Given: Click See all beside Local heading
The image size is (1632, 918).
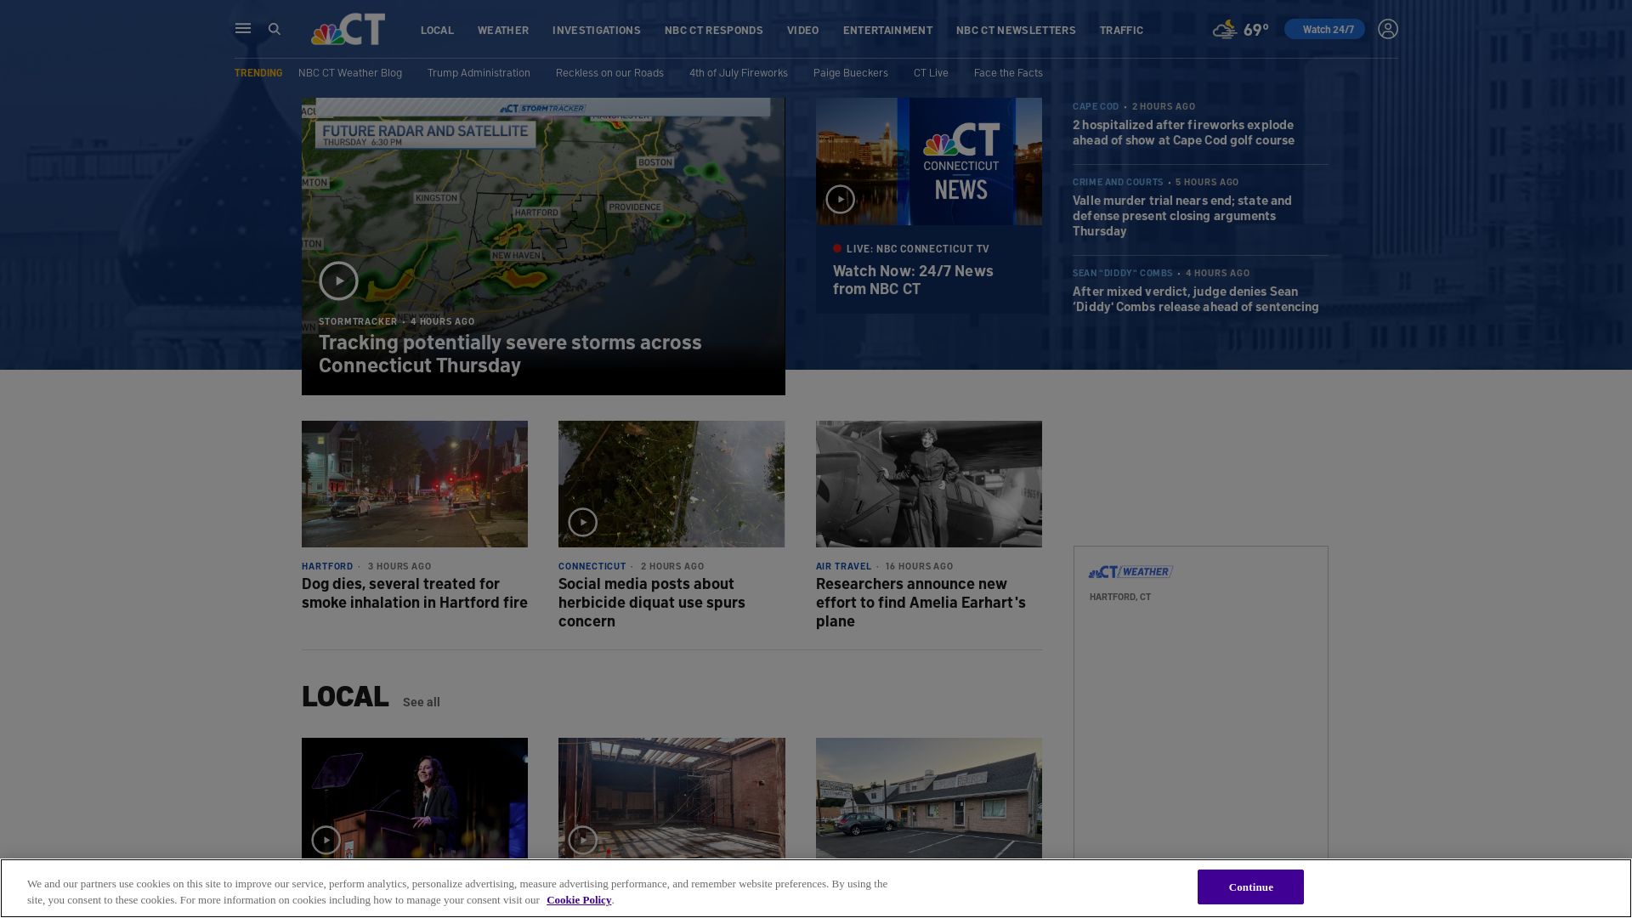Looking at the screenshot, I should coord(421,702).
